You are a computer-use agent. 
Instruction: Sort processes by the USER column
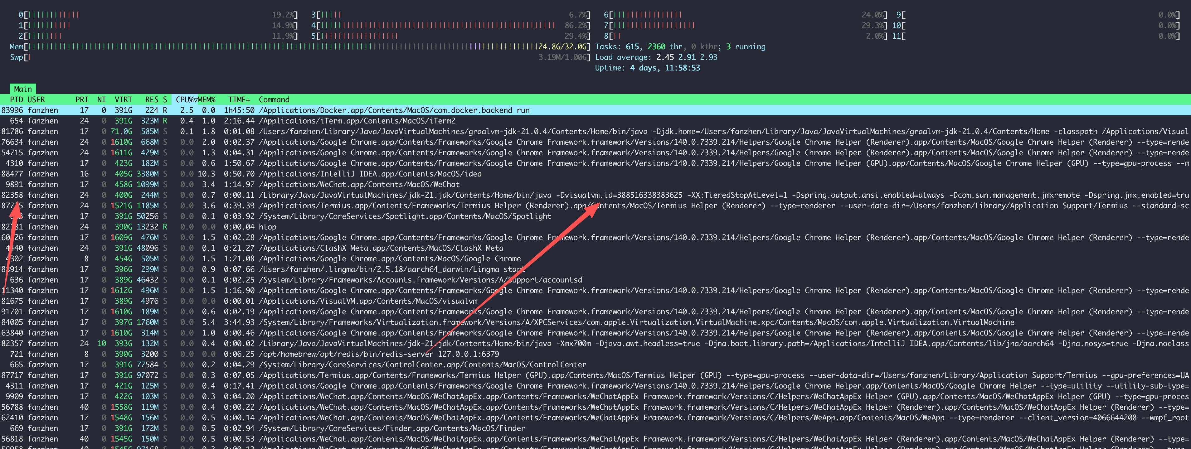click(x=36, y=99)
